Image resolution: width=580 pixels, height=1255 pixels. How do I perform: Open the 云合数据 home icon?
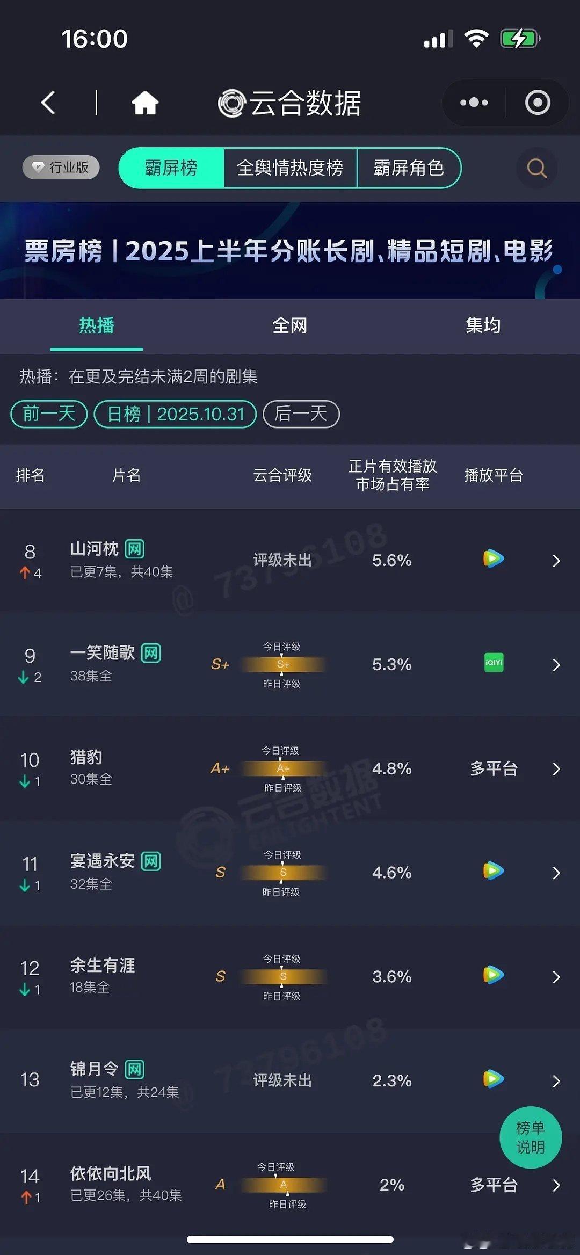click(x=145, y=103)
